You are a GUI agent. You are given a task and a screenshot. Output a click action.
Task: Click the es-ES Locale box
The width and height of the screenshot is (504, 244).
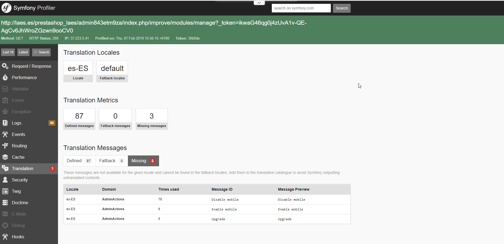(x=78, y=71)
